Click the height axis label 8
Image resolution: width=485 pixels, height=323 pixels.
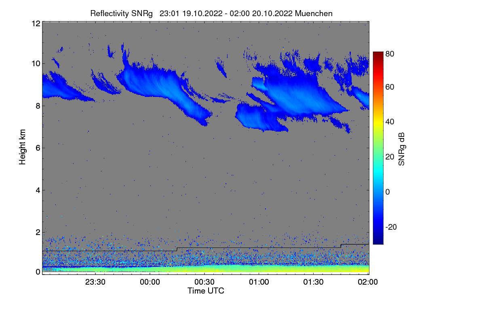pyautogui.click(x=38, y=106)
